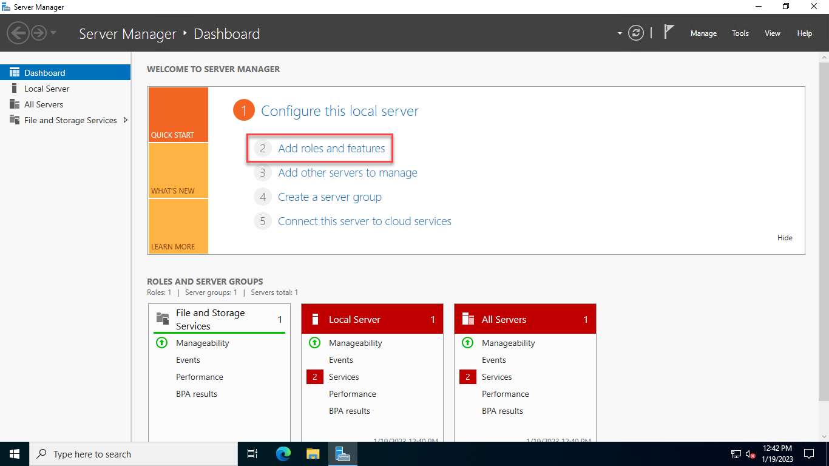This screenshot has height=466, width=829.
Task: Click BPA results in File and Storage tile
Action: point(197,394)
